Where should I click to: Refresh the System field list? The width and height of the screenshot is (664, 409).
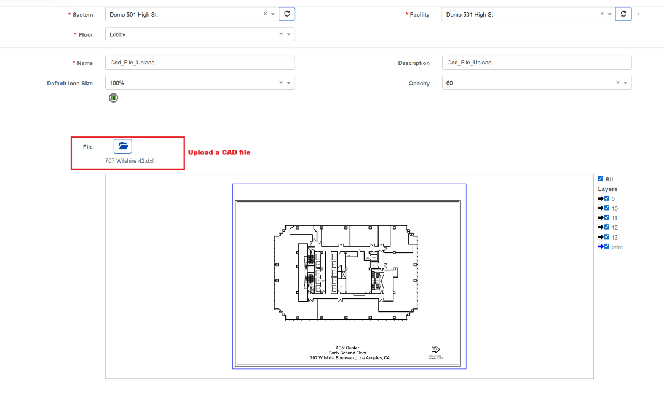coord(287,14)
